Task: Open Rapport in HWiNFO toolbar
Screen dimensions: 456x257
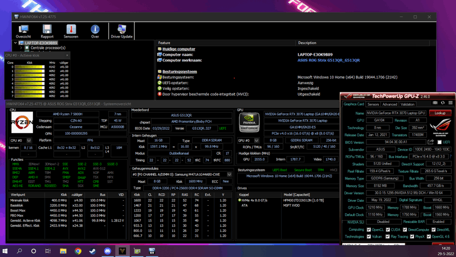Action: [x=47, y=31]
